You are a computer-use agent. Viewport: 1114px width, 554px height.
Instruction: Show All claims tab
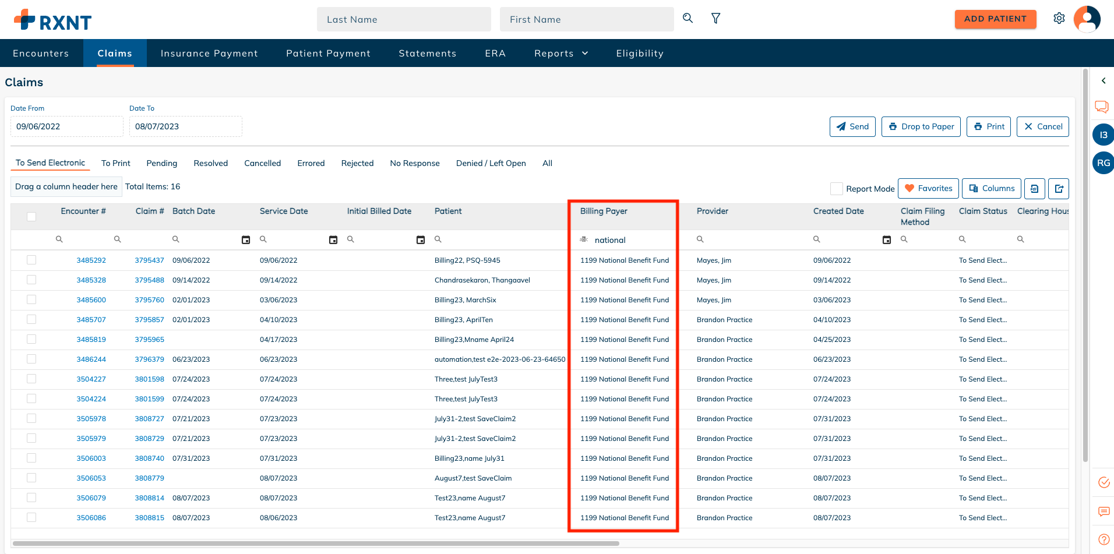547,163
